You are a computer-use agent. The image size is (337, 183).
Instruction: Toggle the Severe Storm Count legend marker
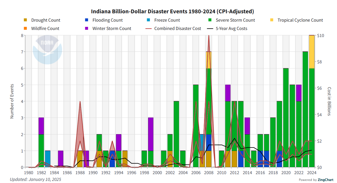click(210, 20)
